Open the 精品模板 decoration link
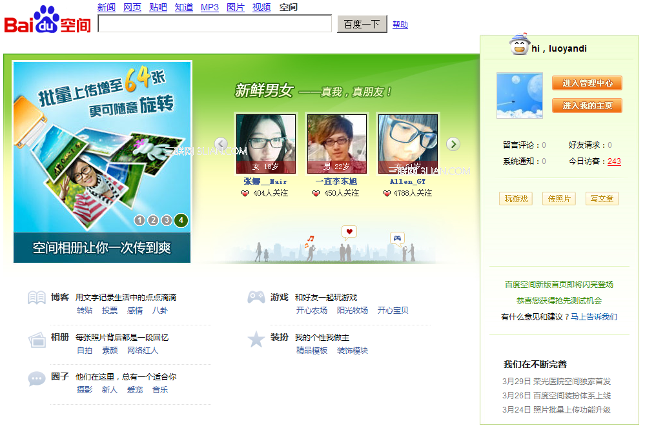The image size is (645, 430). coord(311,351)
